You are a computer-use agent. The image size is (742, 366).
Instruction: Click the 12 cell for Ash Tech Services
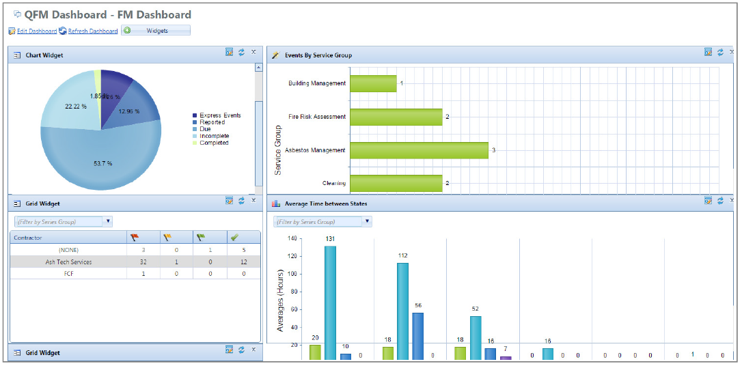[243, 262]
